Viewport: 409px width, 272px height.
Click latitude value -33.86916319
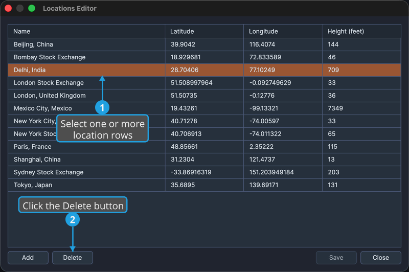pos(191,172)
